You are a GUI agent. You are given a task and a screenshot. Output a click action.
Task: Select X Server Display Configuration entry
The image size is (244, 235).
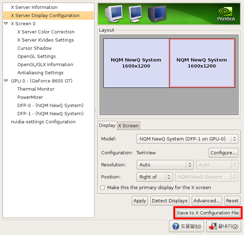(48, 15)
